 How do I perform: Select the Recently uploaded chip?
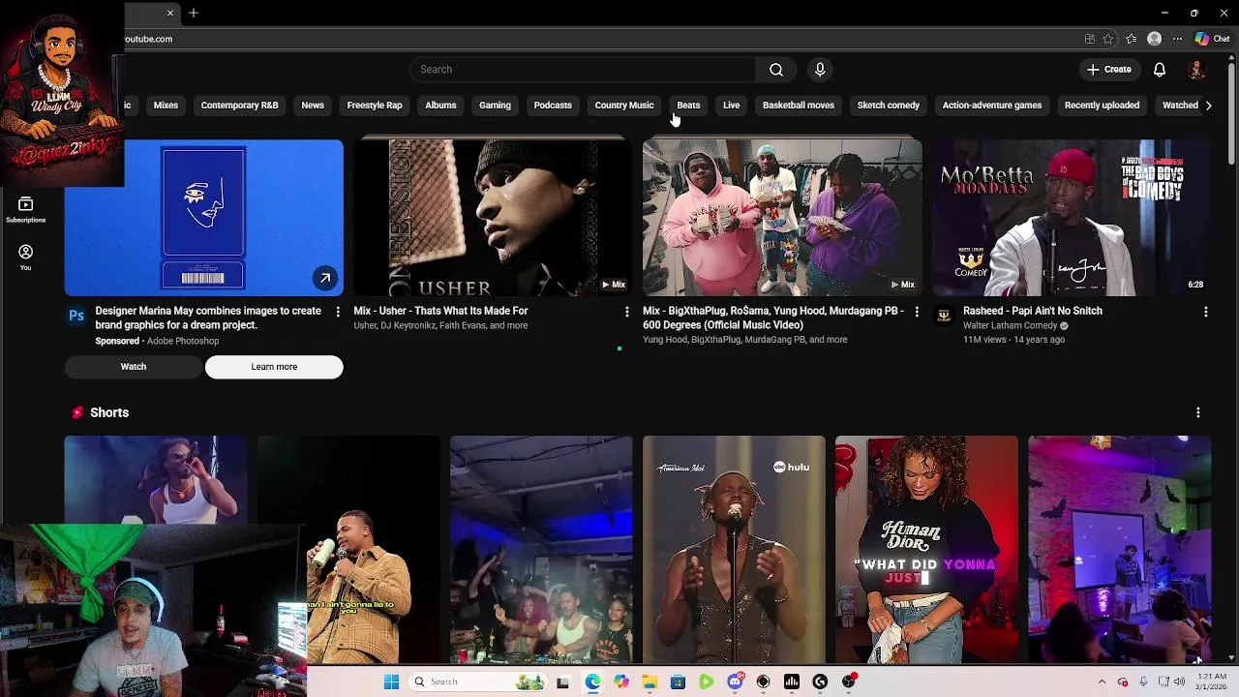(x=1102, y=105)
